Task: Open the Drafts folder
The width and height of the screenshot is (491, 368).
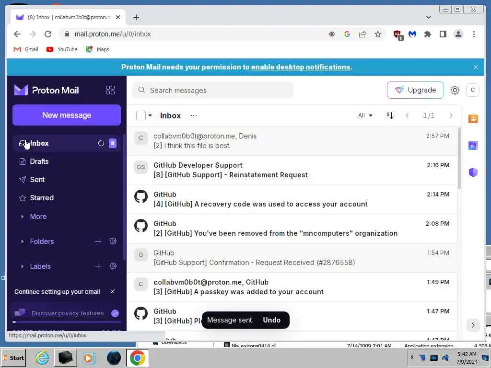Action: pyautogui.click(x=66, y=161)
